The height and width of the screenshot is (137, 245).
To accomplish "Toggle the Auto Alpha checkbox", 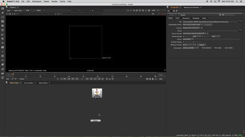I will point(224,48).
